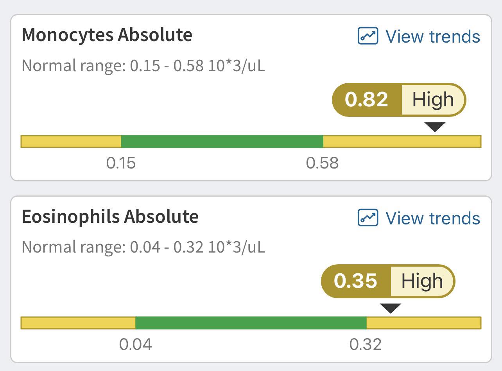This screenshot has height=371, width=502.
Task: Click the 0.04 lower limit label
Action: 136,344
